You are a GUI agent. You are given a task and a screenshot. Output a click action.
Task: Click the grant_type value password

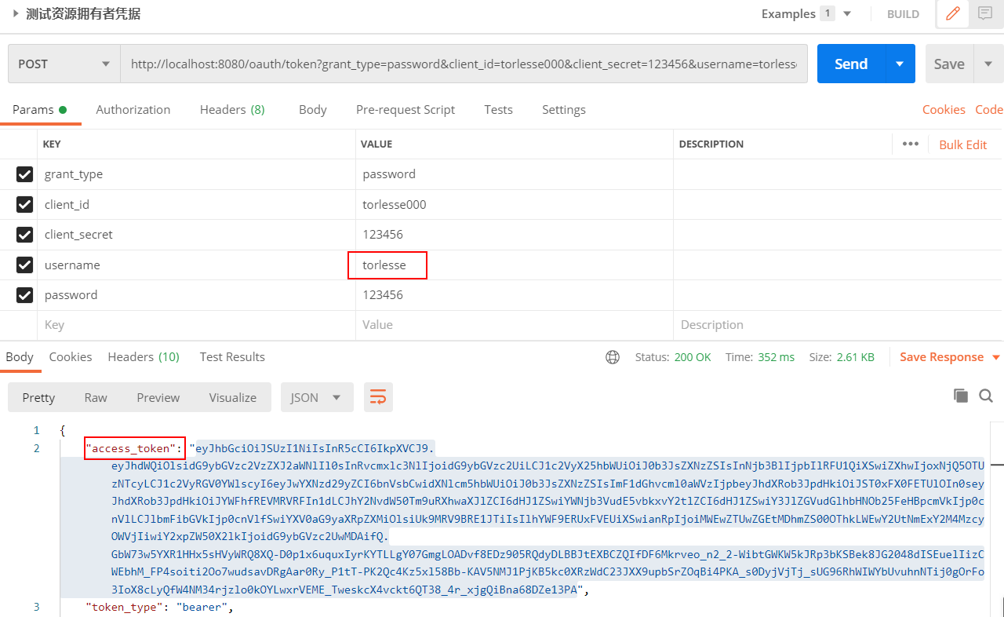(389, 174)
